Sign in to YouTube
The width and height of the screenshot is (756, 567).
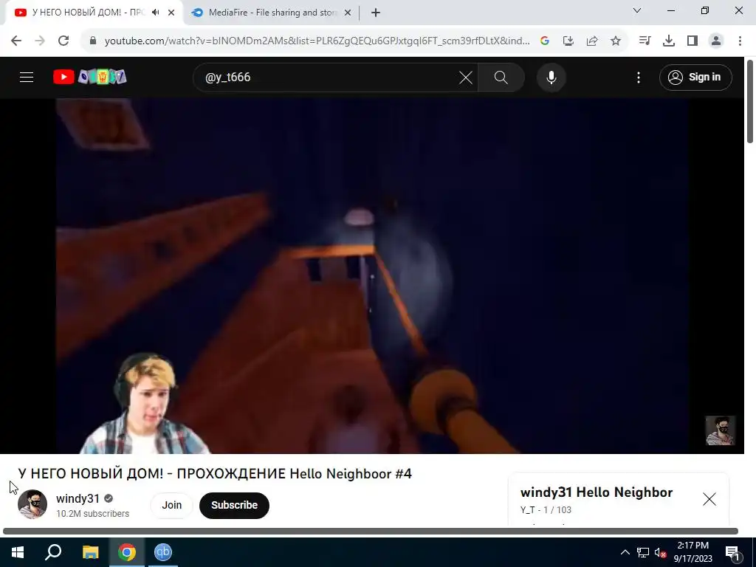695,77
